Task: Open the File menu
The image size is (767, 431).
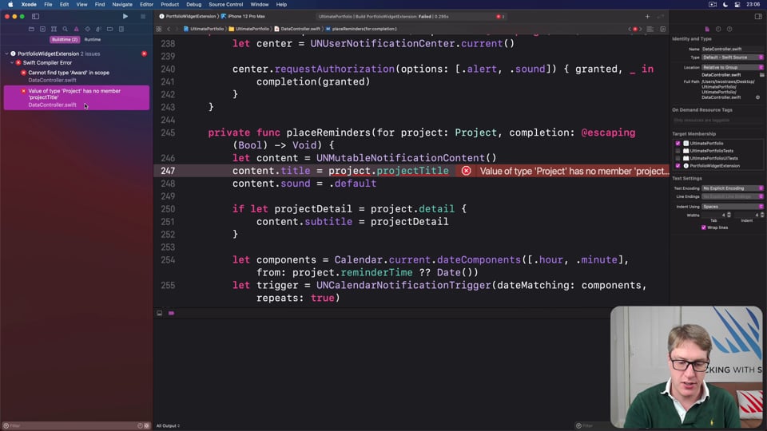Action: tap(48, 5)
